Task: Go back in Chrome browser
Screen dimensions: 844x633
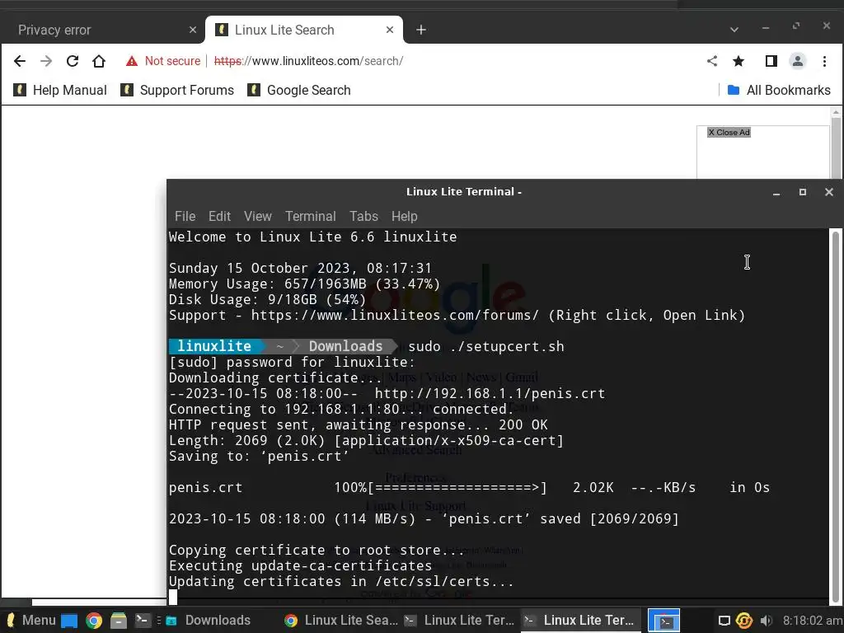Action: 20,61
